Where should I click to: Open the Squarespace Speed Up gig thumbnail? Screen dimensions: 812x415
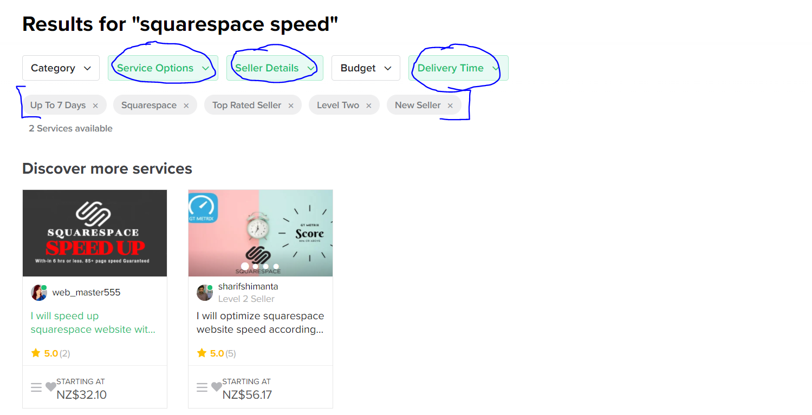pyautogui.click(x=95, y=233)
